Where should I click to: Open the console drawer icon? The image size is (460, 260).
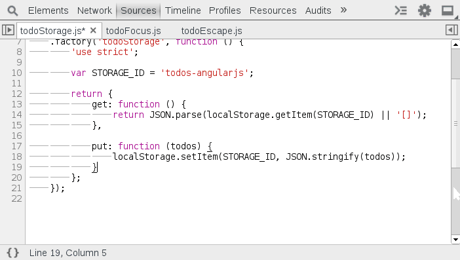401,10
